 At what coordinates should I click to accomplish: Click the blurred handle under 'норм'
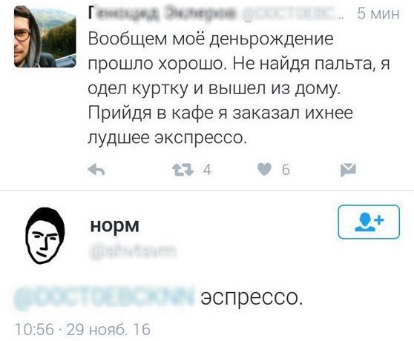click(133, 252)
